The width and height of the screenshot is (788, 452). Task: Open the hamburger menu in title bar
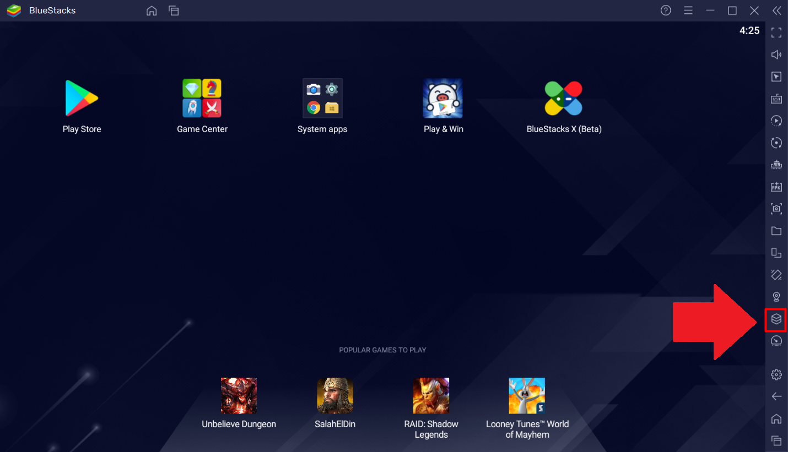click(x=688, y=10)
